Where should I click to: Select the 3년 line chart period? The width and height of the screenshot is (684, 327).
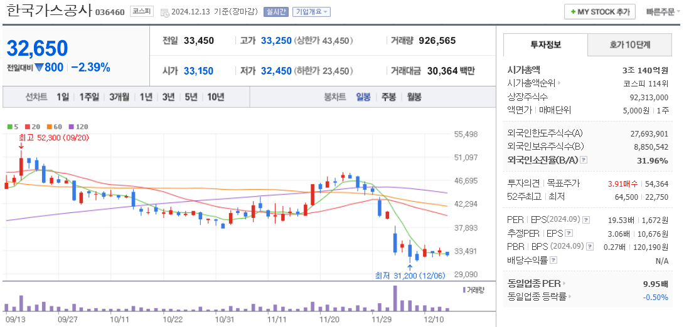pos(168,97)
